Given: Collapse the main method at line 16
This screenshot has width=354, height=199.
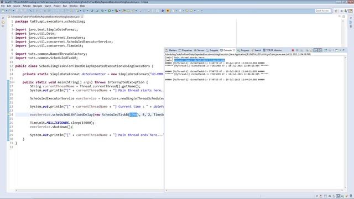Looking at the screenshot, I should tap(14, 82).
